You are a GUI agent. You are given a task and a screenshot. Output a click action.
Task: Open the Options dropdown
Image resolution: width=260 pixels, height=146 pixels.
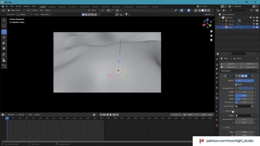tap(208, 15)
